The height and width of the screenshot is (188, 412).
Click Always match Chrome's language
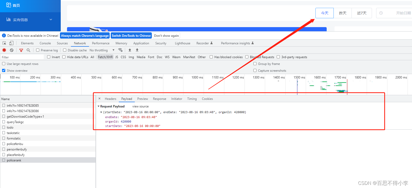pyautogui.click(x=85, y=36)
